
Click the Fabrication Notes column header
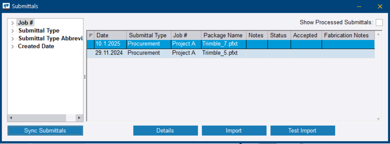pyautogui.click(x=346, y=35)
